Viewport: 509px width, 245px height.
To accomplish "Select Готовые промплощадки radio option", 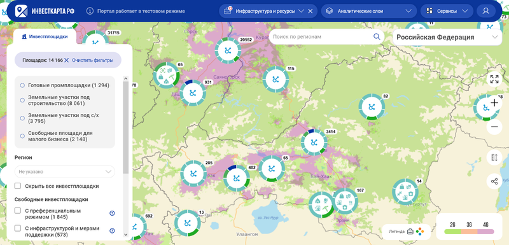I will 22,85.
